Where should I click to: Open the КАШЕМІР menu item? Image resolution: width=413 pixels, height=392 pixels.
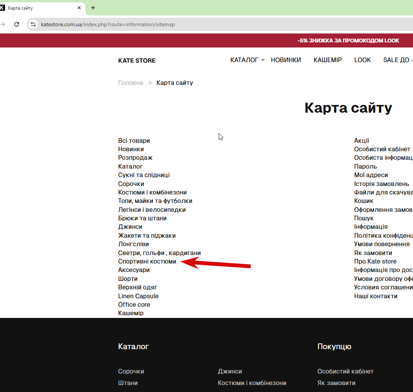(327, 60)
